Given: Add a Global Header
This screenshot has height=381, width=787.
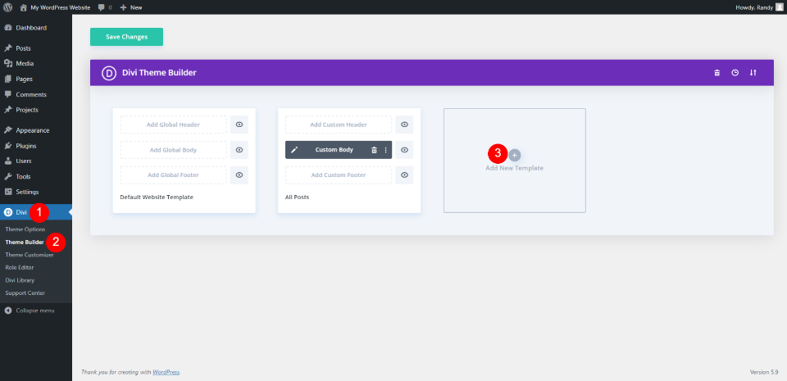Looking at the screenshot, I should click(173, 125).
